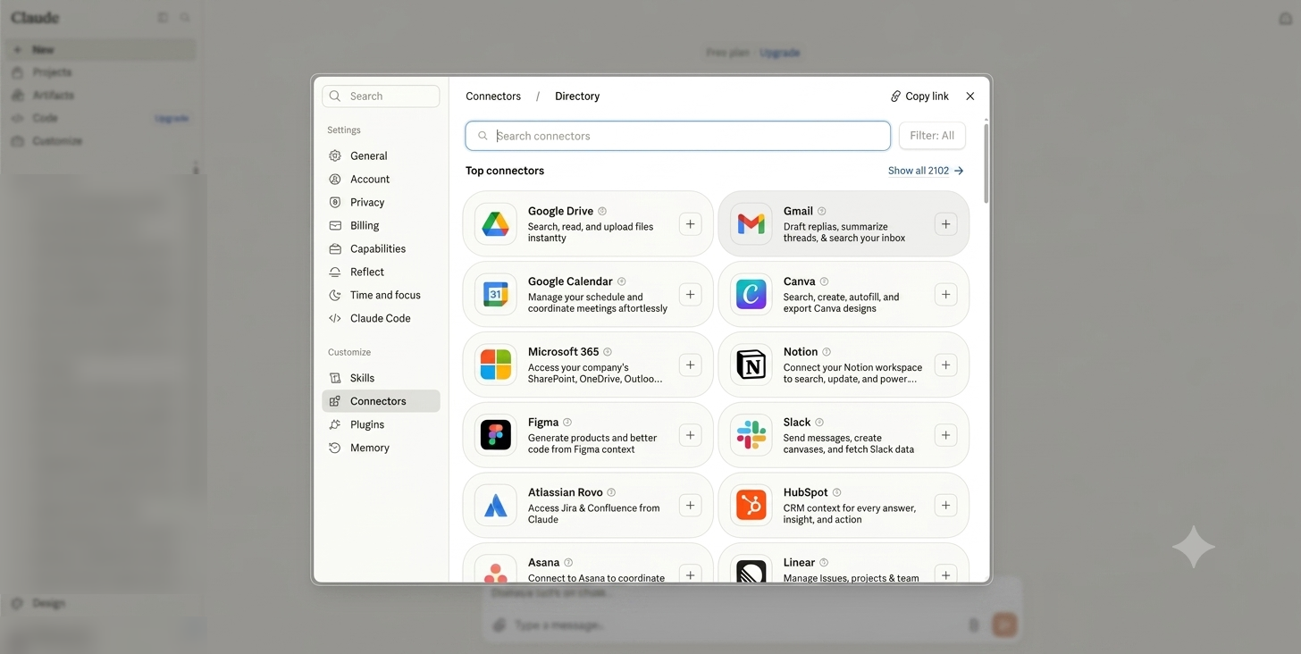Open General settings
Screen dimensions: 1301x654
(x=381, y=155)
